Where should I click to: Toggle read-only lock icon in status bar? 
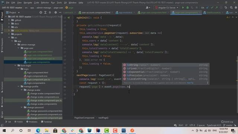235,125
